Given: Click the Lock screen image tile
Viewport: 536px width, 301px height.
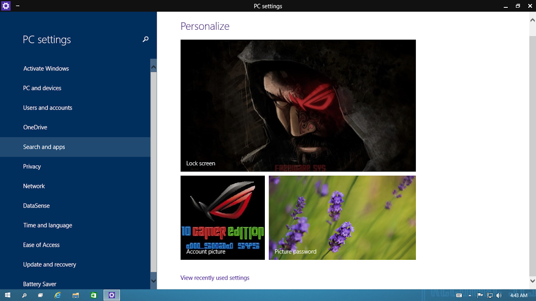Looking at the screenshot, I should pos(298,105).
